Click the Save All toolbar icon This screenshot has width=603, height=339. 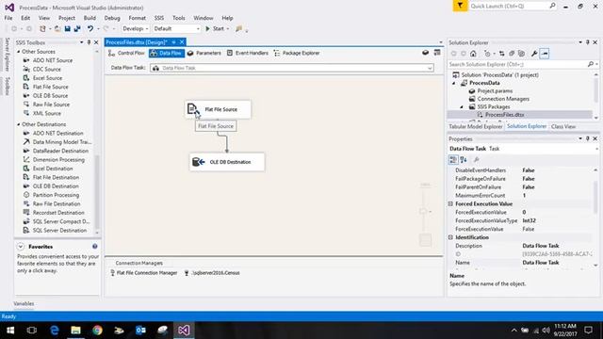pyautogui.click(x=77, y=29)
